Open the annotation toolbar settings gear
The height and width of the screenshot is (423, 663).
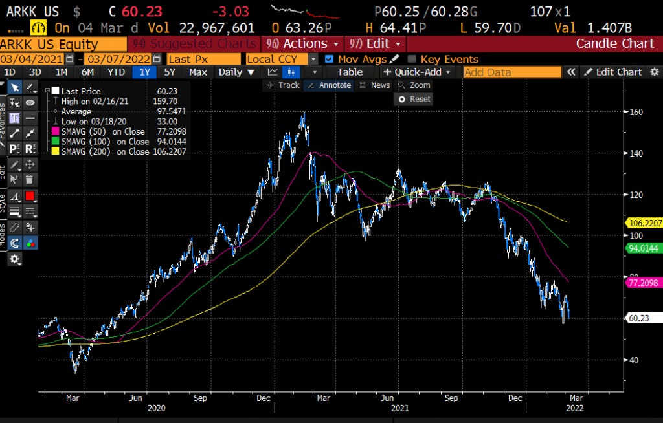15,259
